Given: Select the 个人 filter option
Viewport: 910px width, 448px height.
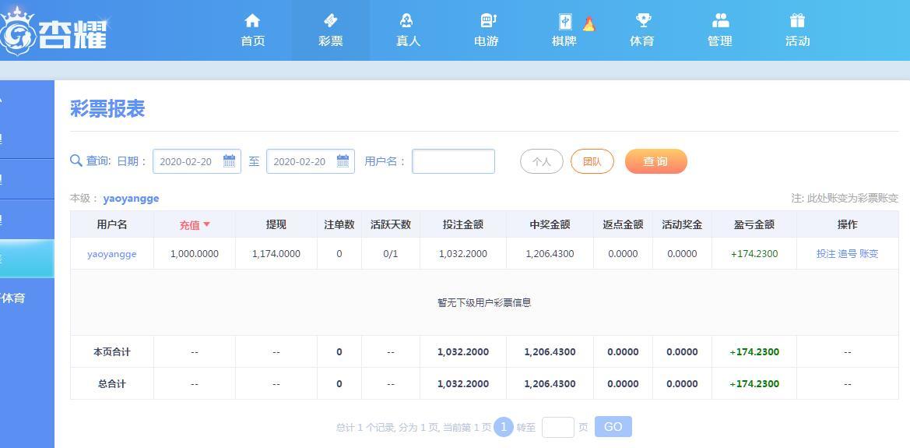Looking at the screenshot, I should click(x=541, y=161).
